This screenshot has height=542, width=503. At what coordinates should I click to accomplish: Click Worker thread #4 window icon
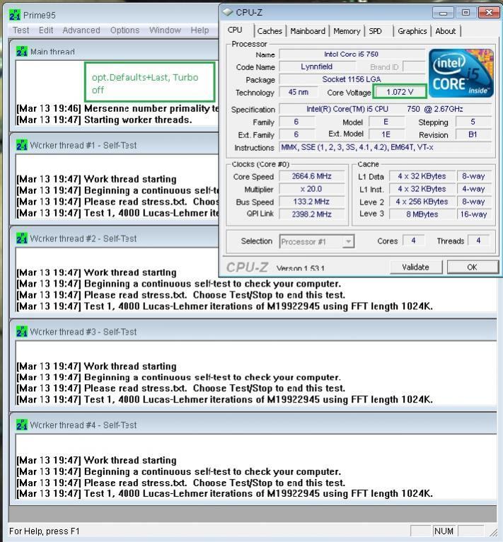[21, 425]
